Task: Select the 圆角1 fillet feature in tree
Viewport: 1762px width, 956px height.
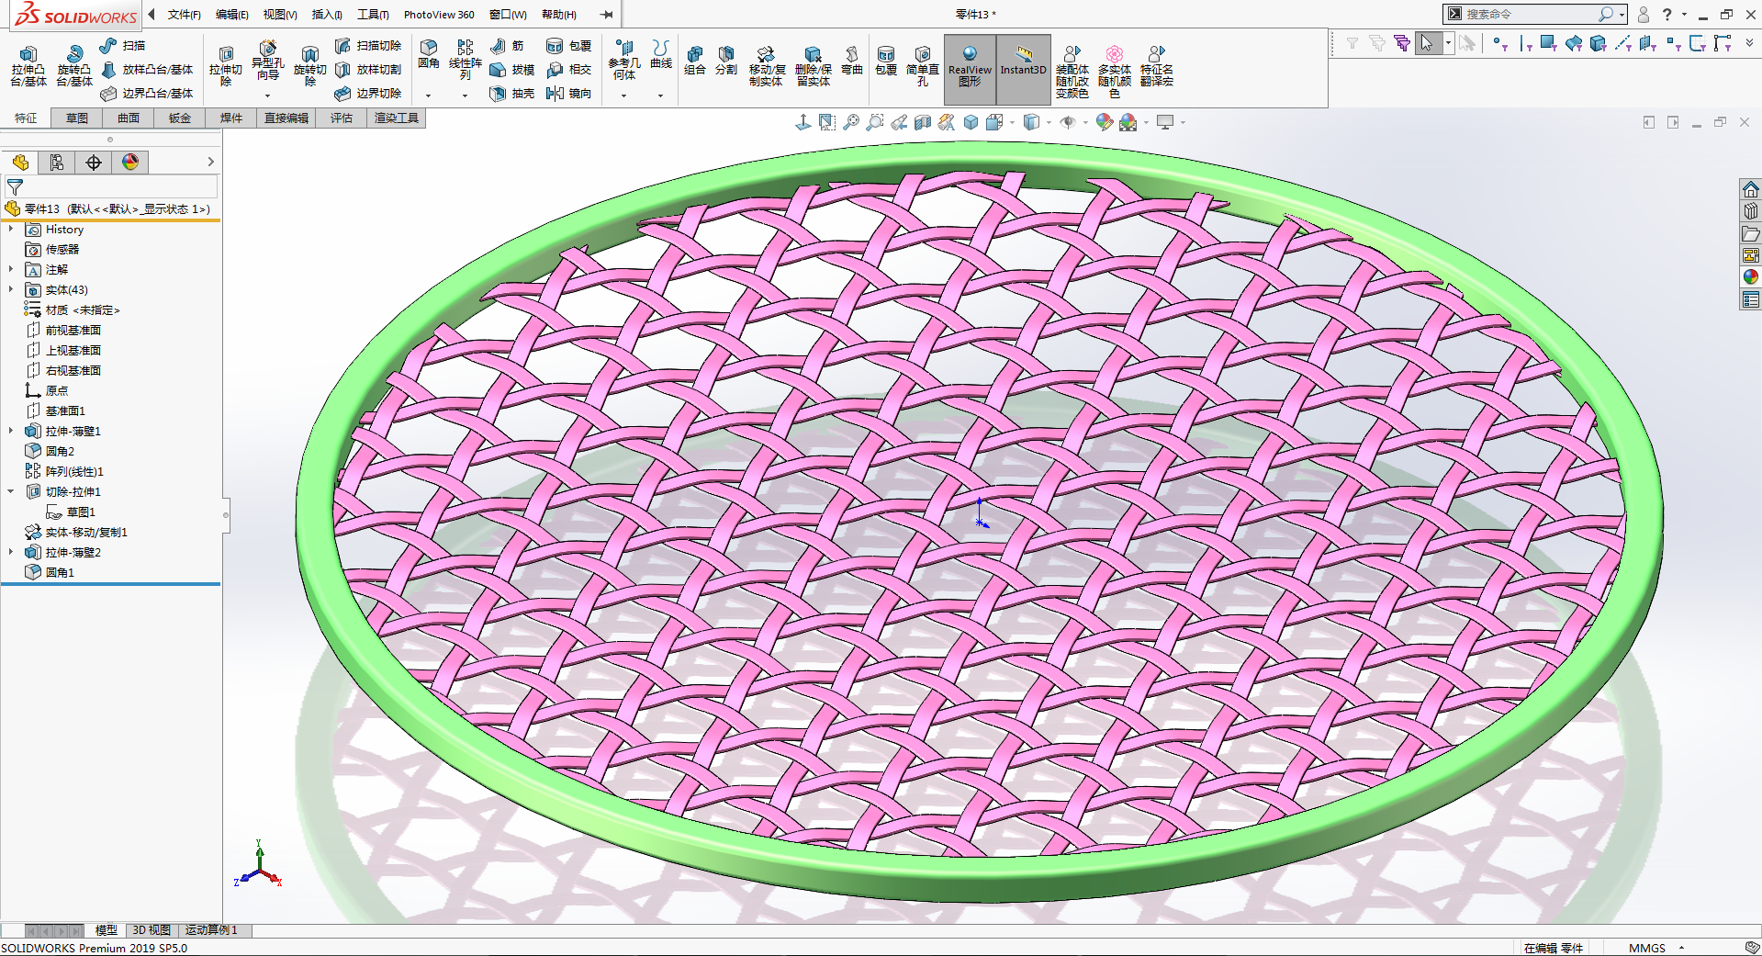Action: tap(60, 572)
